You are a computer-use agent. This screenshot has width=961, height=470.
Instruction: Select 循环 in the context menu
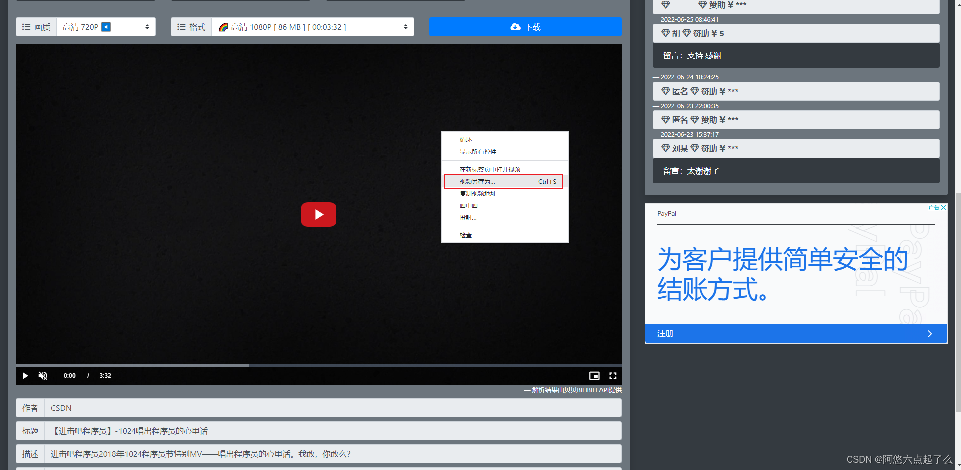(505, 139)
